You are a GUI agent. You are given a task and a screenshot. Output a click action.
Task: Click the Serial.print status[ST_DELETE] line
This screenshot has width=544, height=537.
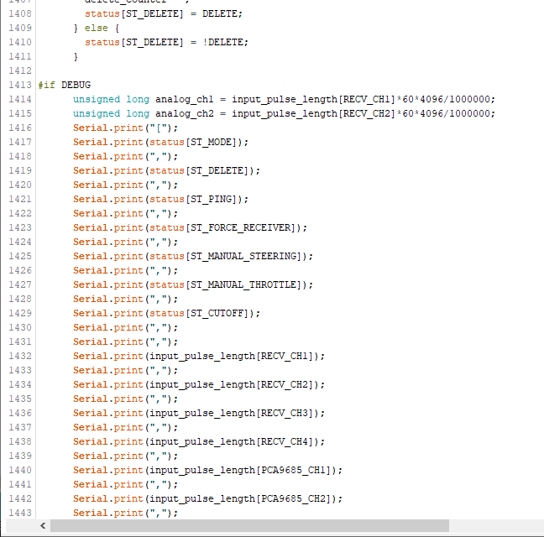click(166, 170)
